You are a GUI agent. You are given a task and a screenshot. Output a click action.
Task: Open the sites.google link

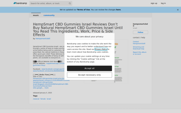[x=38, y=88]
